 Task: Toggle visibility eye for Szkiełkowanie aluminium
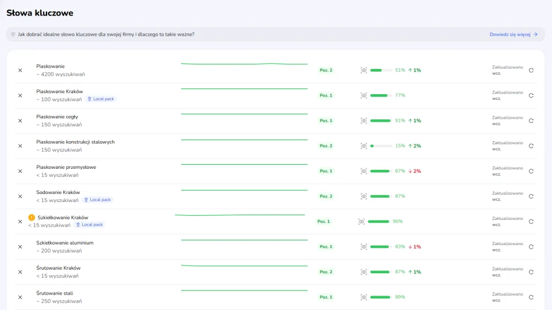click(x=363, y=247)
